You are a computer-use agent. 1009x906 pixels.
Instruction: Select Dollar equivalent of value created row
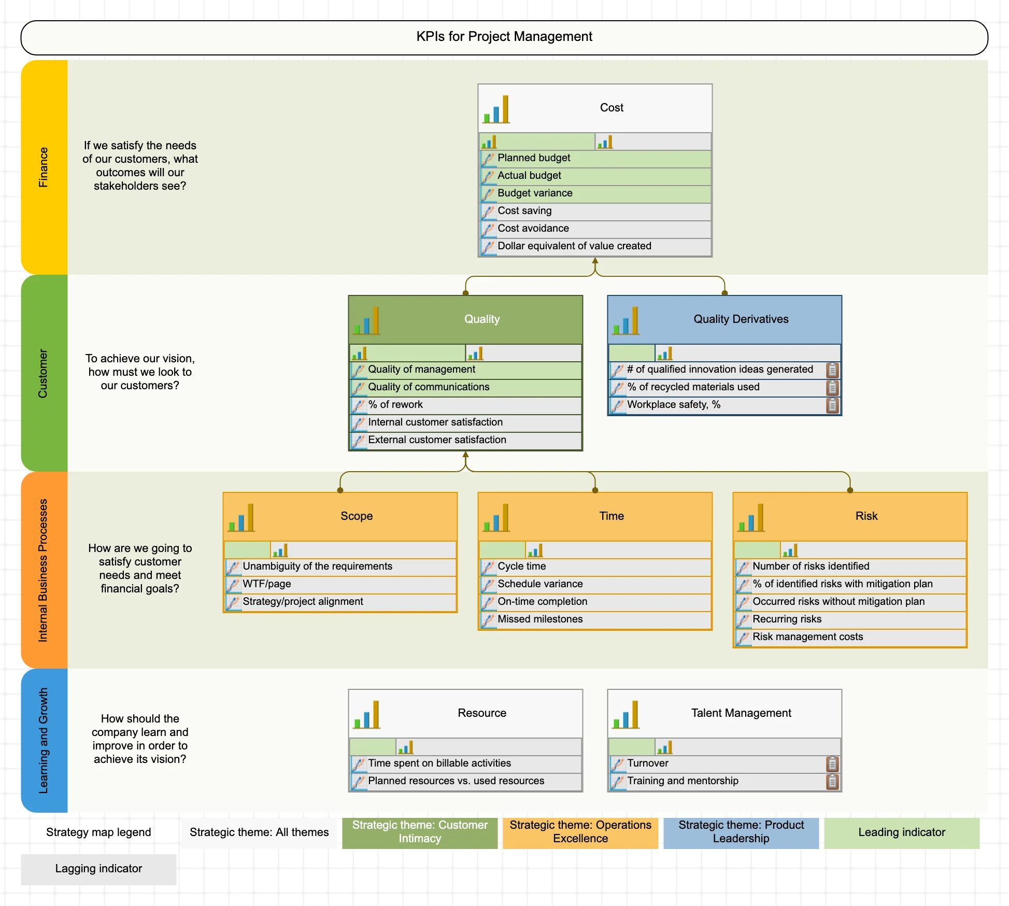[x=595, y=247]
